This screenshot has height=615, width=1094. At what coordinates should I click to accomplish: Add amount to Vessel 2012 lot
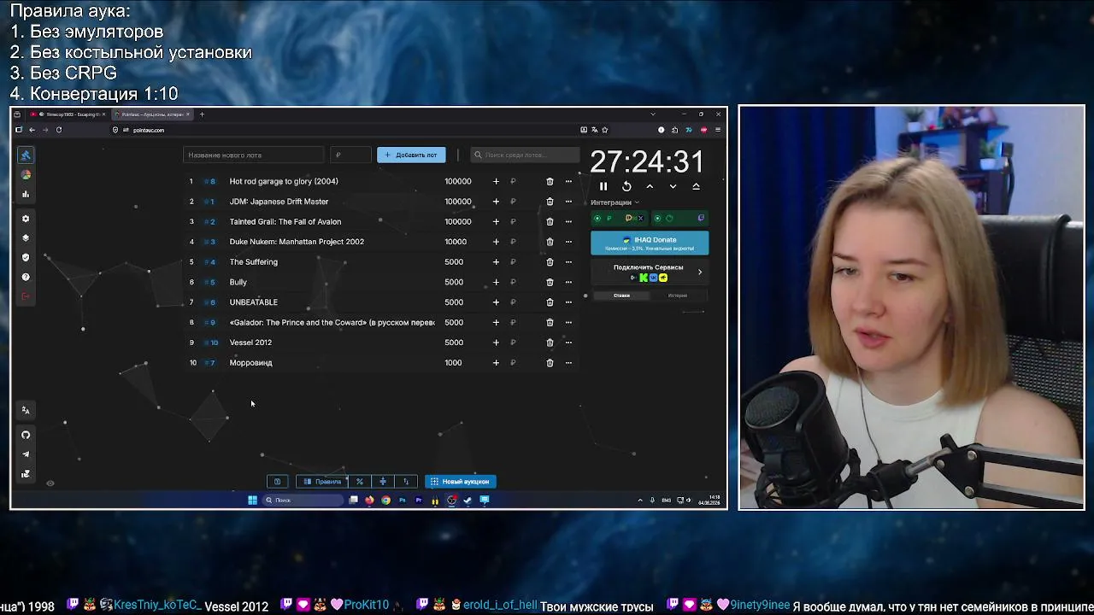(496, 343)
